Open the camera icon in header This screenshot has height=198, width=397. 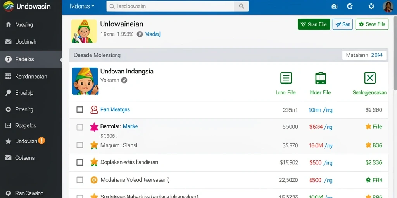click(335, 6)
